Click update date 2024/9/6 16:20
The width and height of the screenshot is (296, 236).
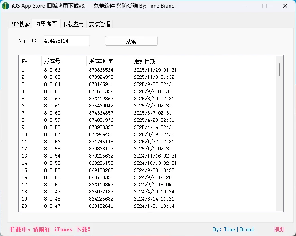(153, 177)
